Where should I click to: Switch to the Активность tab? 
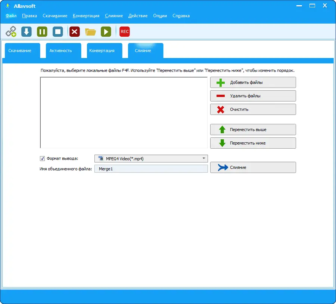coord(63,51)
